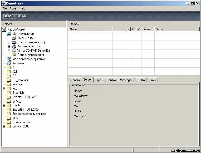Expand the scripts folder node

[x=4, y=106]
